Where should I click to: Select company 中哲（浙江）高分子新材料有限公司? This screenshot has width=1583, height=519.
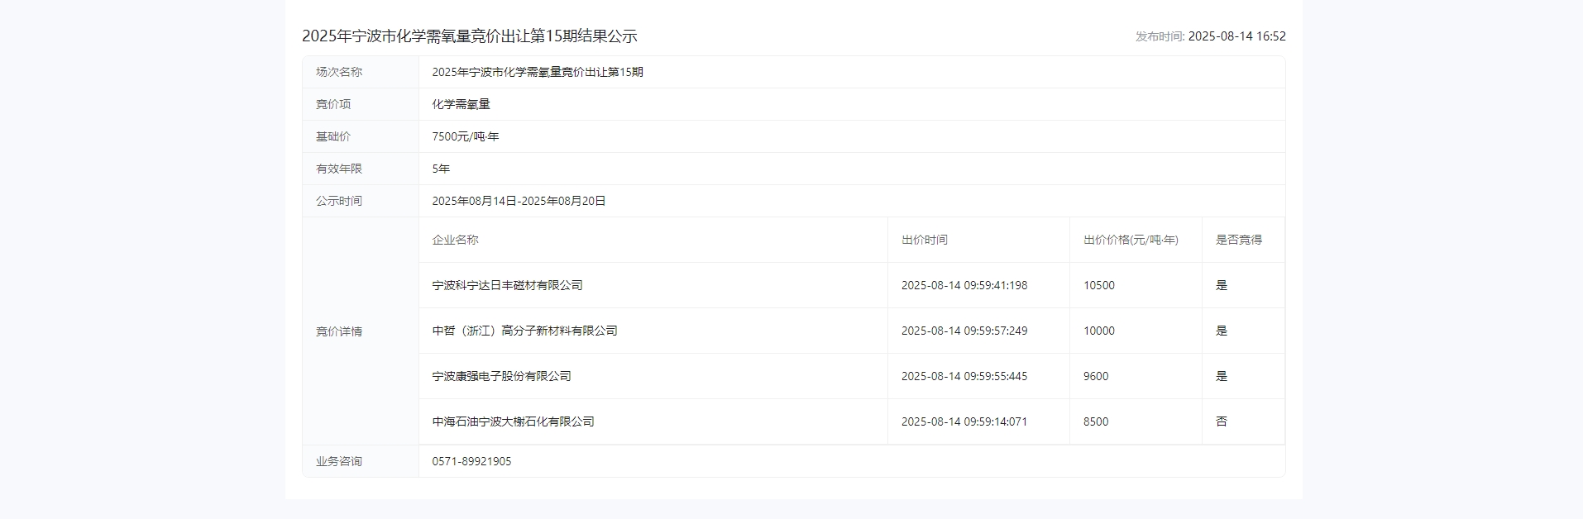[x=524, y=331]
